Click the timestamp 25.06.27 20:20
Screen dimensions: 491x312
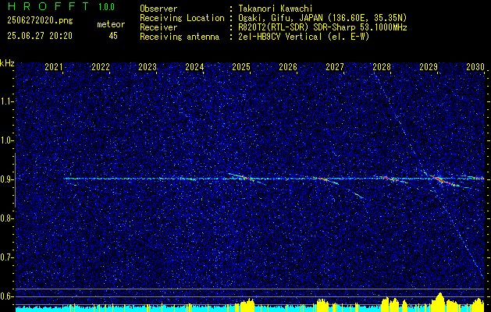40,36
